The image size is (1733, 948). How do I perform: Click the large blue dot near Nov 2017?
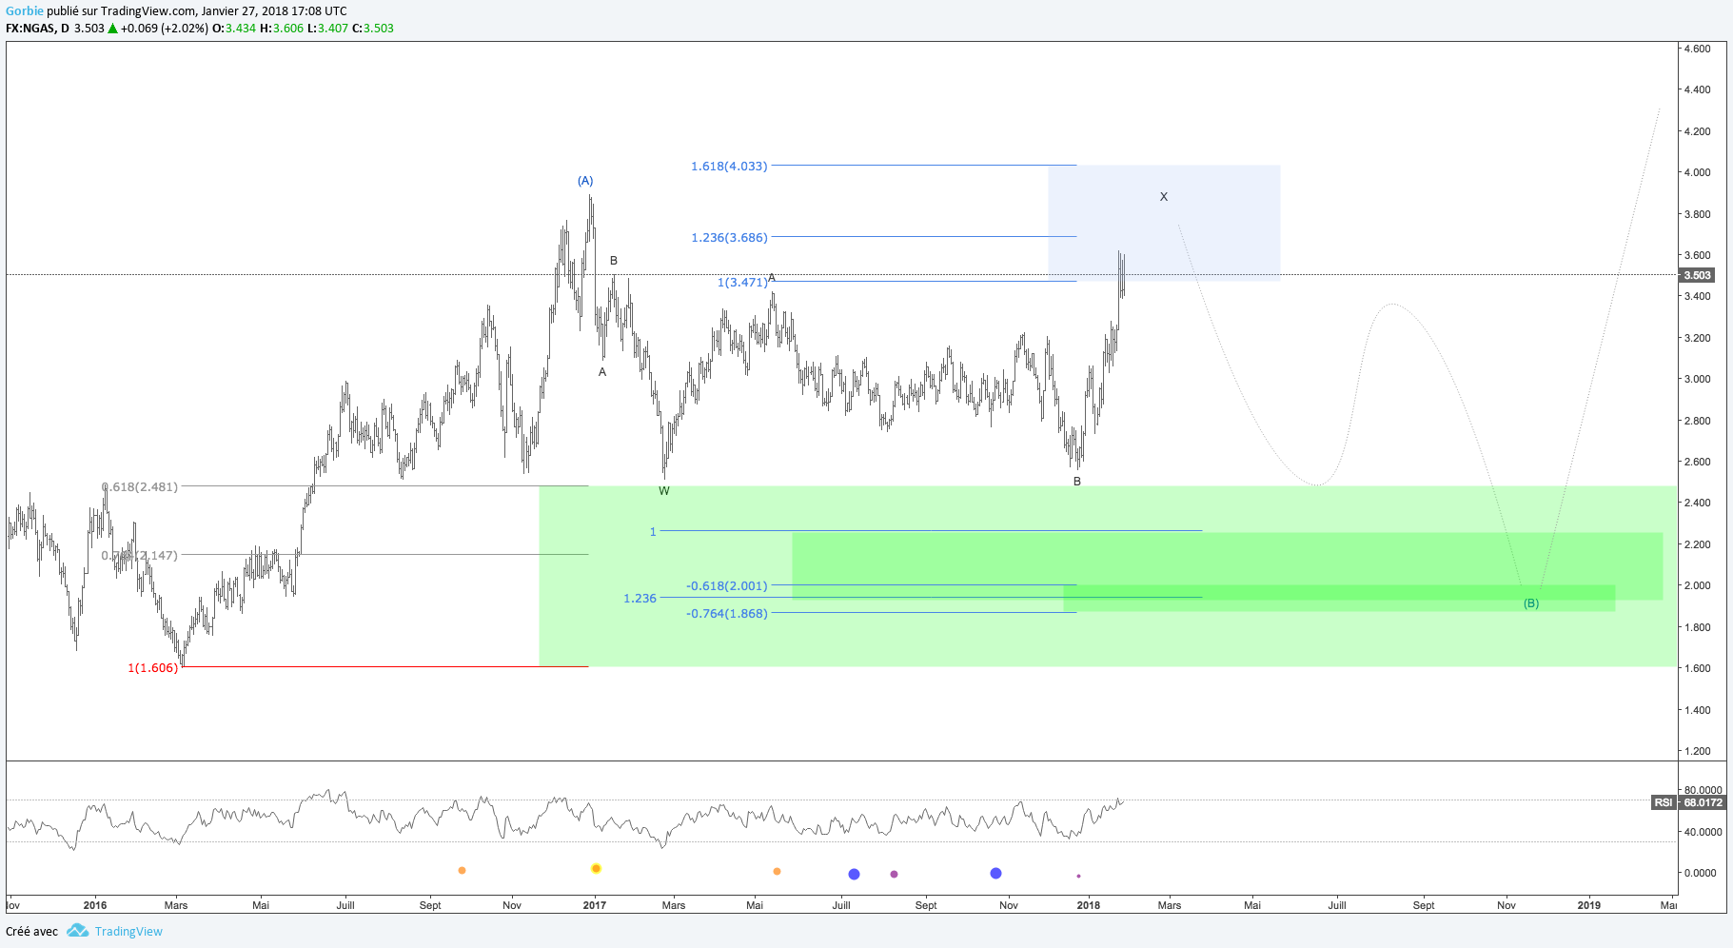tap(995, 873)
